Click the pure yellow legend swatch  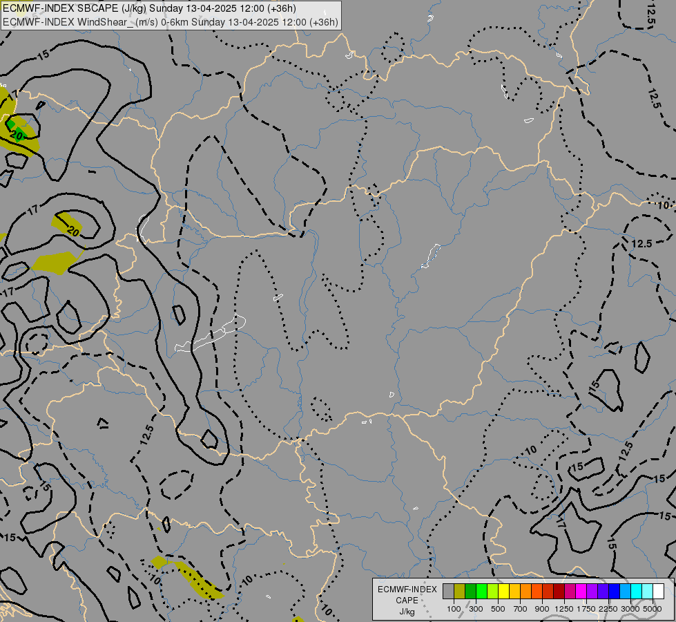[x=503, y=592]
